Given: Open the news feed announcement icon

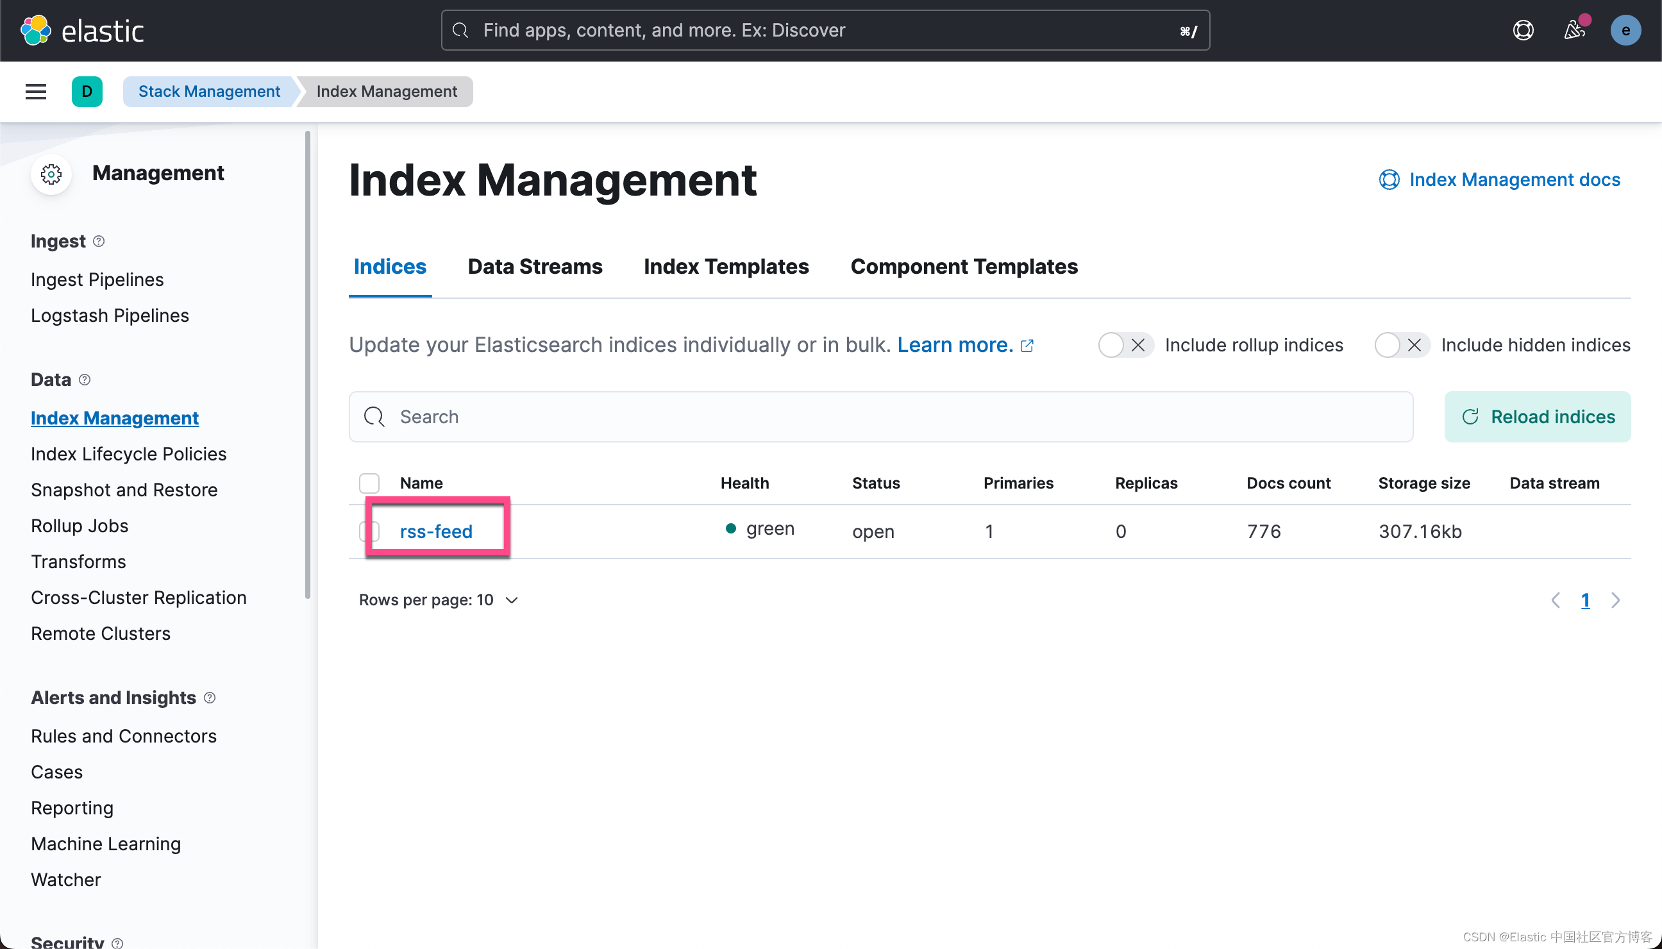Looking at the screenshot, I should pyautogui.click(x=1575, y=29).
